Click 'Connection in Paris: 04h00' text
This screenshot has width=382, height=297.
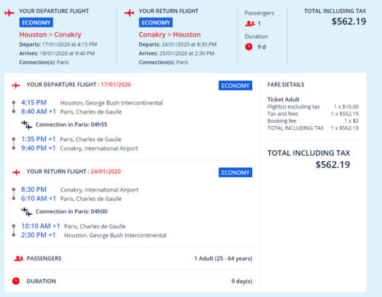pos(71,211)
